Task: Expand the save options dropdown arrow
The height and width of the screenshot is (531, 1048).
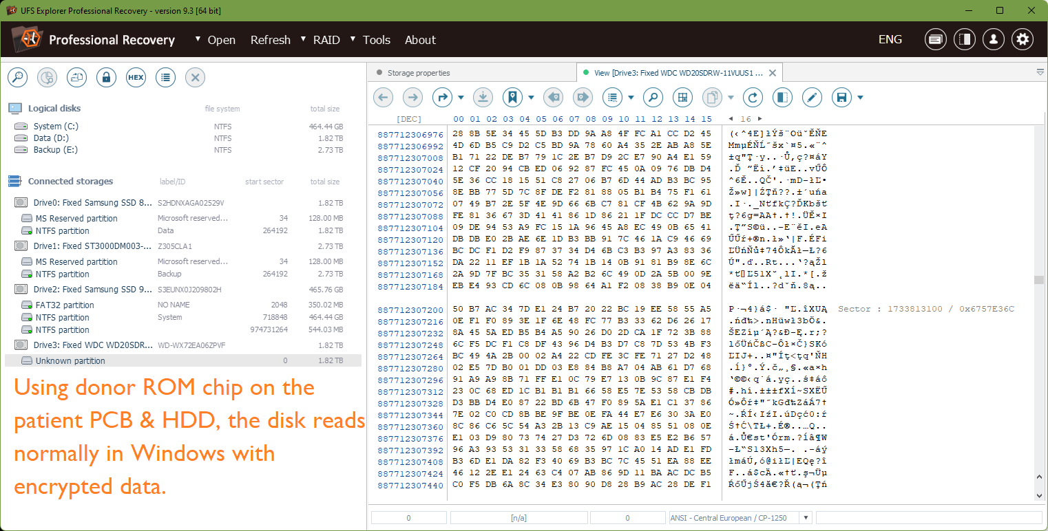Action: [860, 98]
